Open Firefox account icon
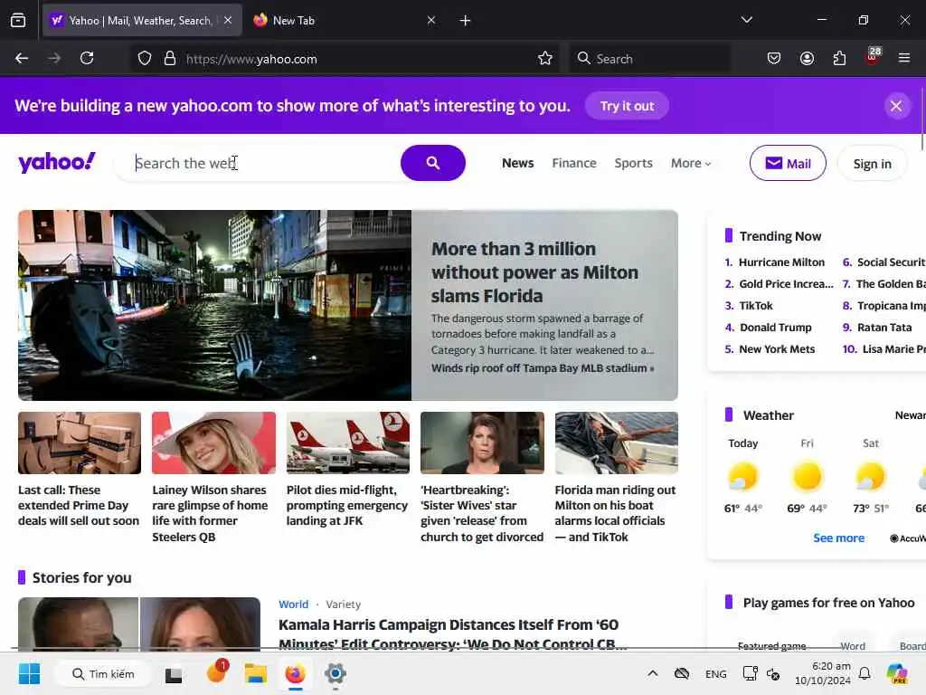Viewport: 926px width, 695px height. tap(807, 58)
